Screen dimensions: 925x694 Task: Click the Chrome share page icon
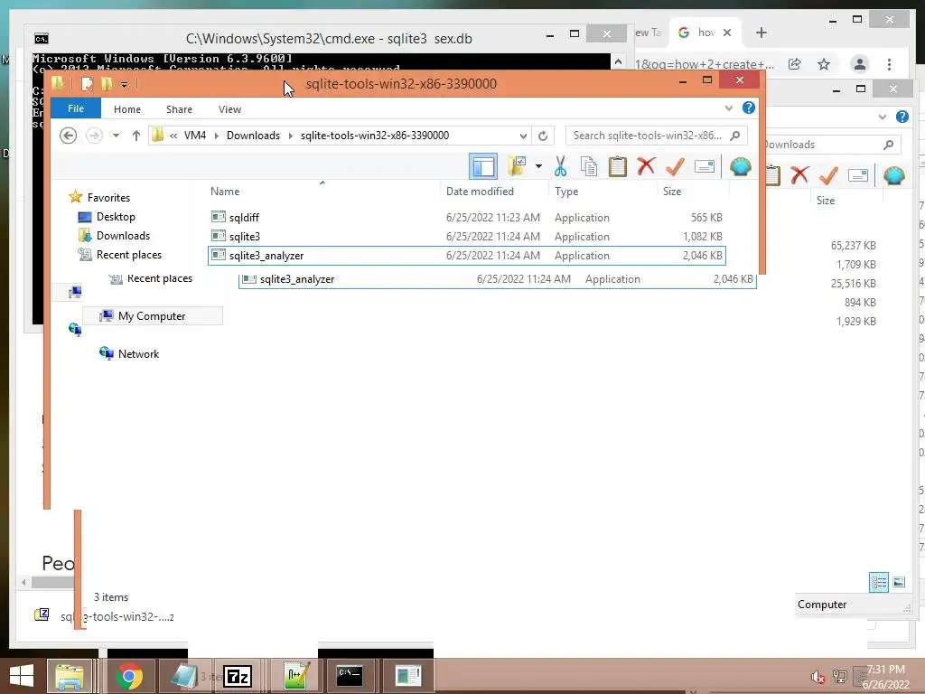(x=795, y=64)
